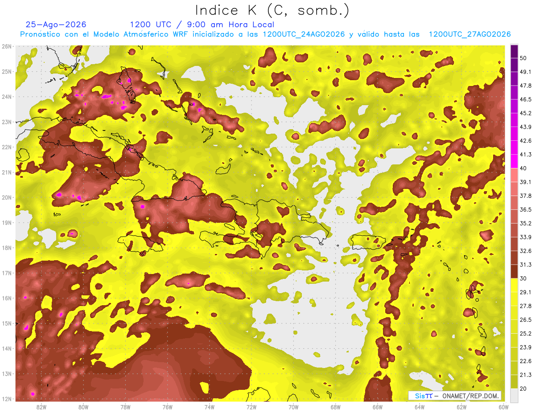The image size is (535, 413).
Task: Click the legend value "41.3"
Action: (526, 155)
